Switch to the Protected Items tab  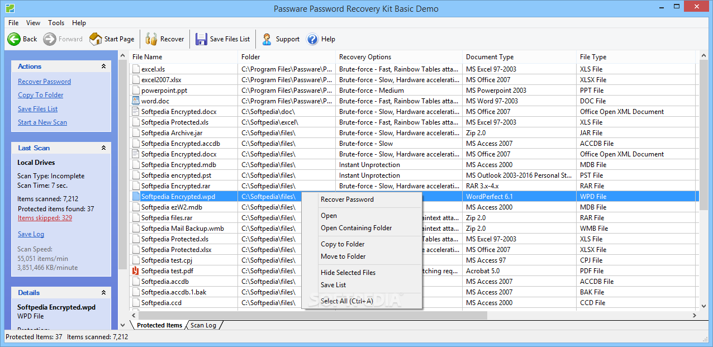(159, 325)
